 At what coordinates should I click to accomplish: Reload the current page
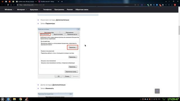[8, 5]
